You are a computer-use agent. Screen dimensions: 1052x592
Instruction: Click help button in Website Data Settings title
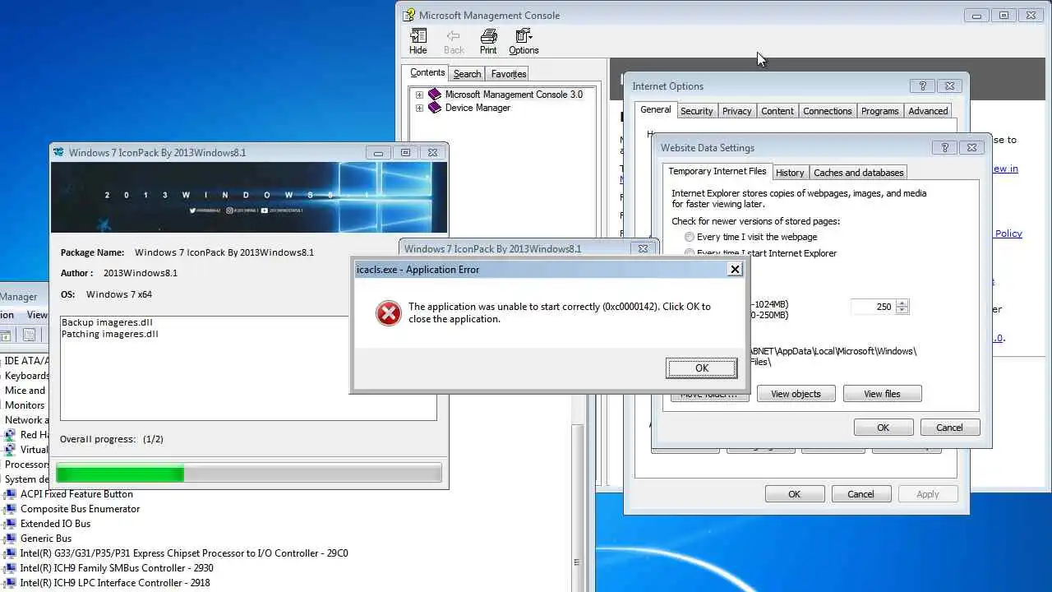coord(944,147)
